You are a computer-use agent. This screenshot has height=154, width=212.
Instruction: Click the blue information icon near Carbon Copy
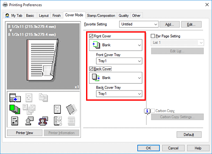point(147,111)
